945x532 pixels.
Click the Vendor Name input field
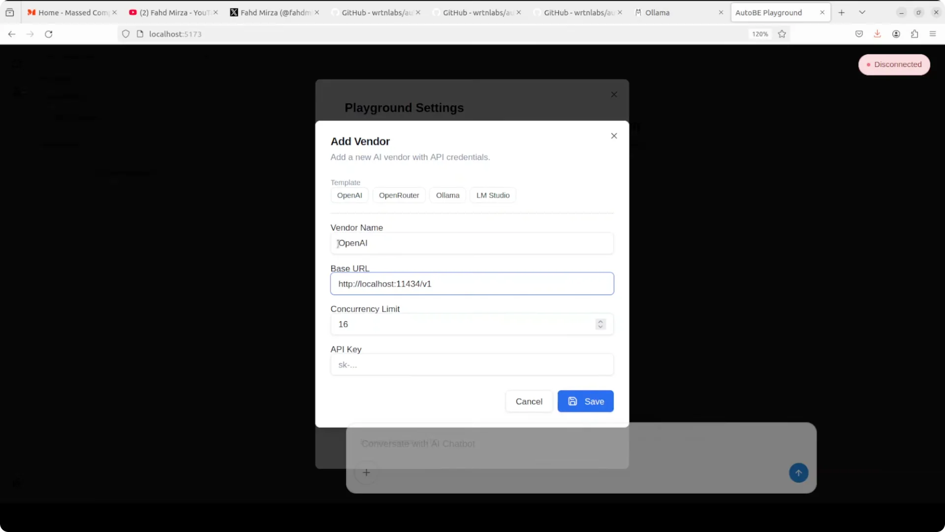pos(472,243)
